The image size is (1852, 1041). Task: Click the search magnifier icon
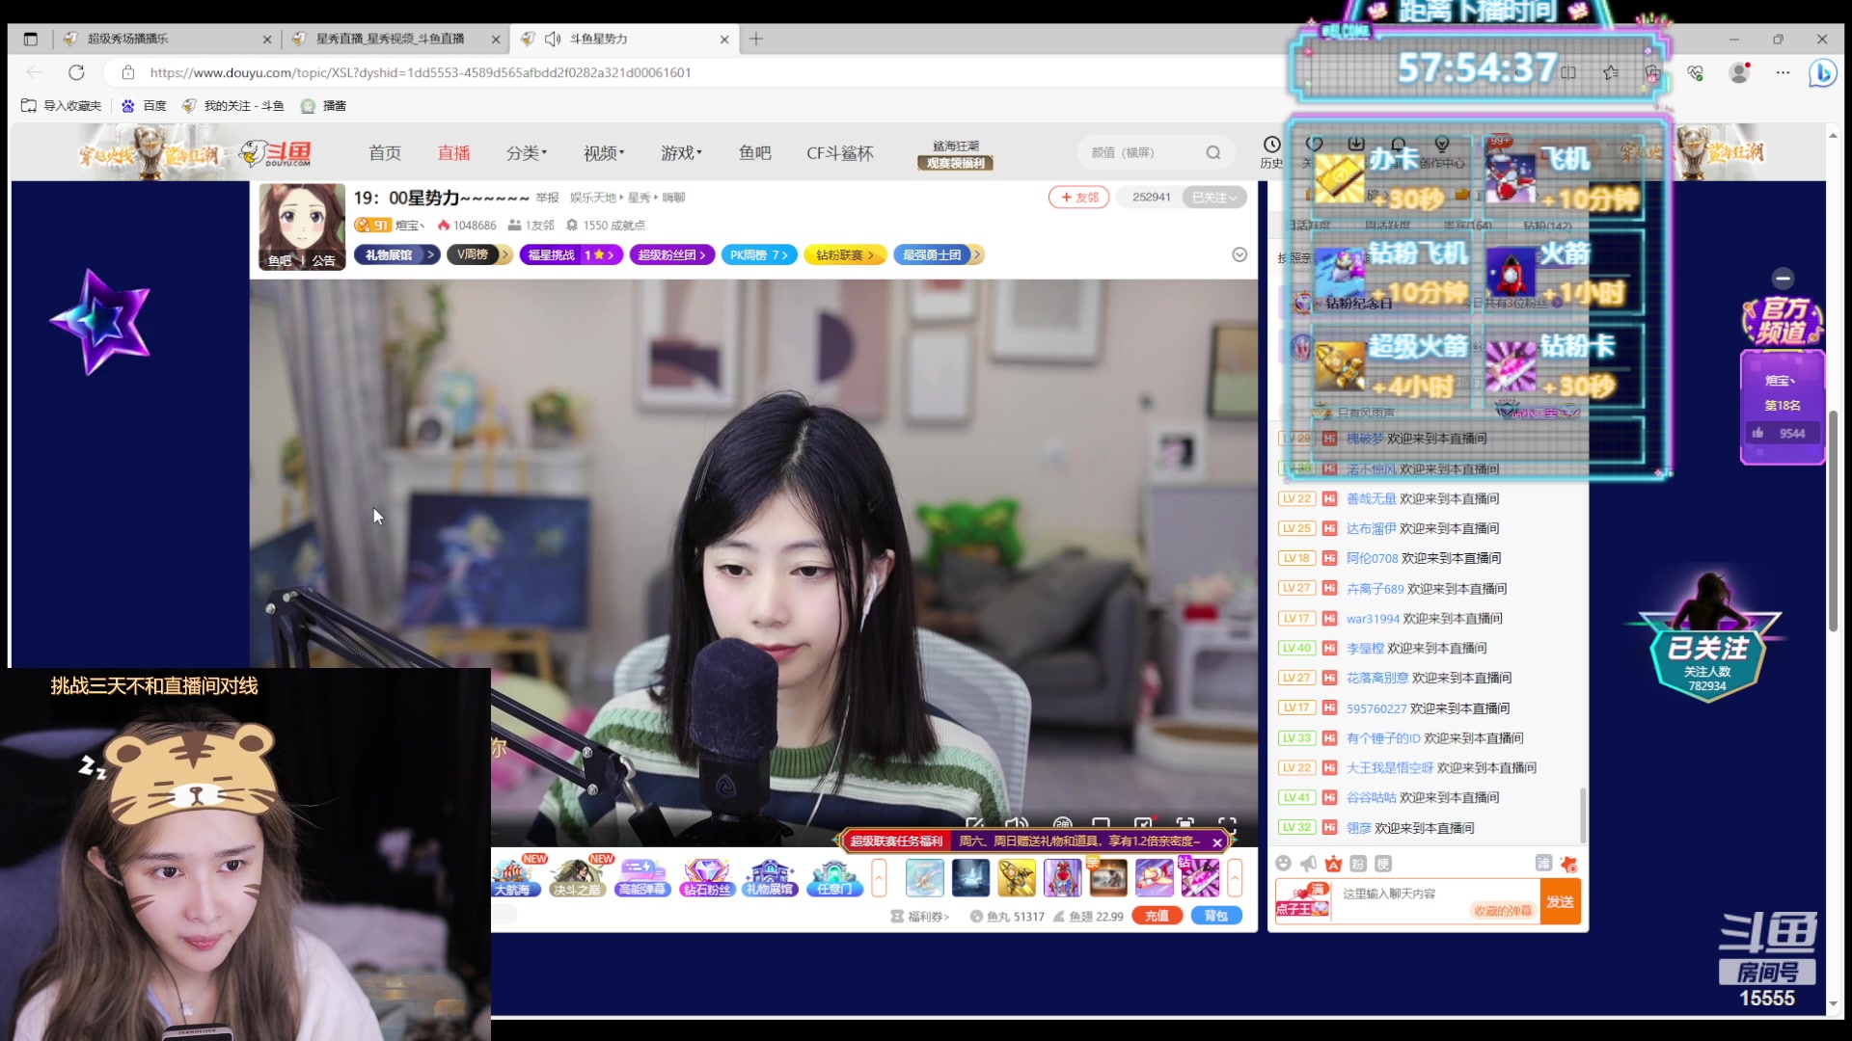point(1213,152)
